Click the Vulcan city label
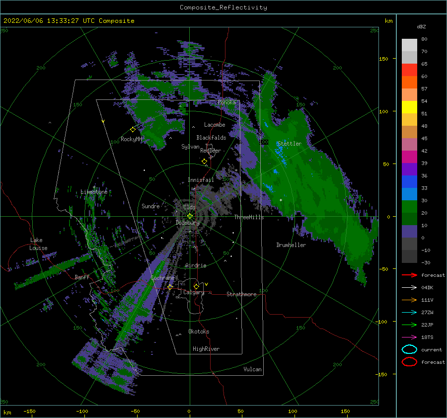The image size is (447, 418). [252, 369]
